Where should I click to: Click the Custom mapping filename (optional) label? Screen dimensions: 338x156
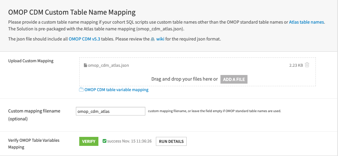(34, 115)
